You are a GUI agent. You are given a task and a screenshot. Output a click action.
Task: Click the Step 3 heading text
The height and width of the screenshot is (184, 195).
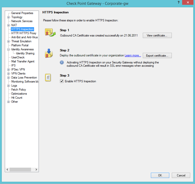(64, 76)
